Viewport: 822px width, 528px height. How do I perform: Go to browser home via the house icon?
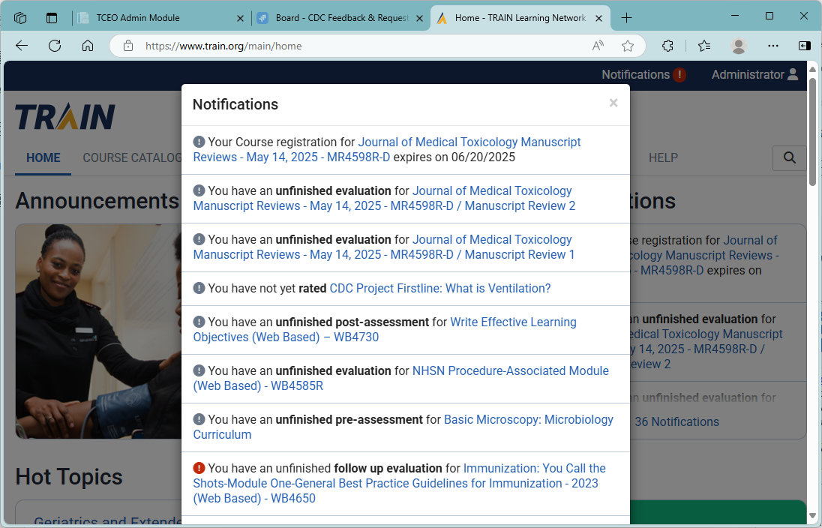[88, 46]
